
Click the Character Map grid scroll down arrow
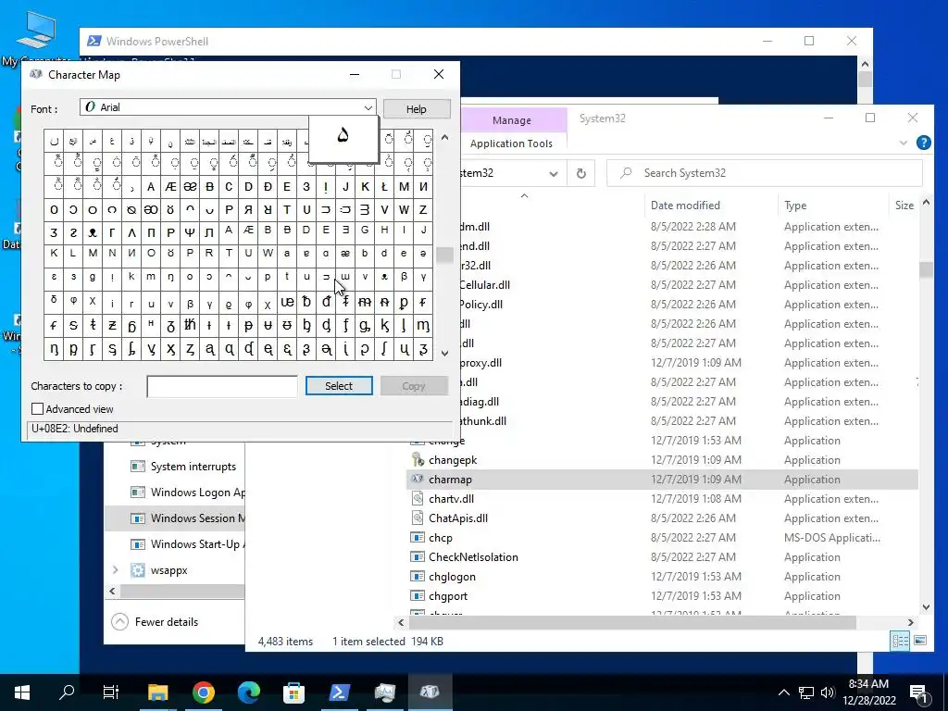(445, 353)
